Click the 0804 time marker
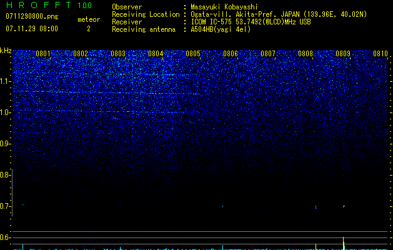This screenshot has height=250, width=393. pos(156,54)
